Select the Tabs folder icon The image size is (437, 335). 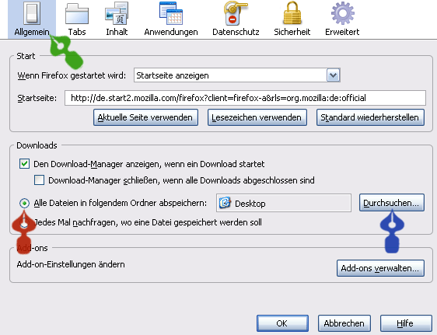[x=77, y=14]
